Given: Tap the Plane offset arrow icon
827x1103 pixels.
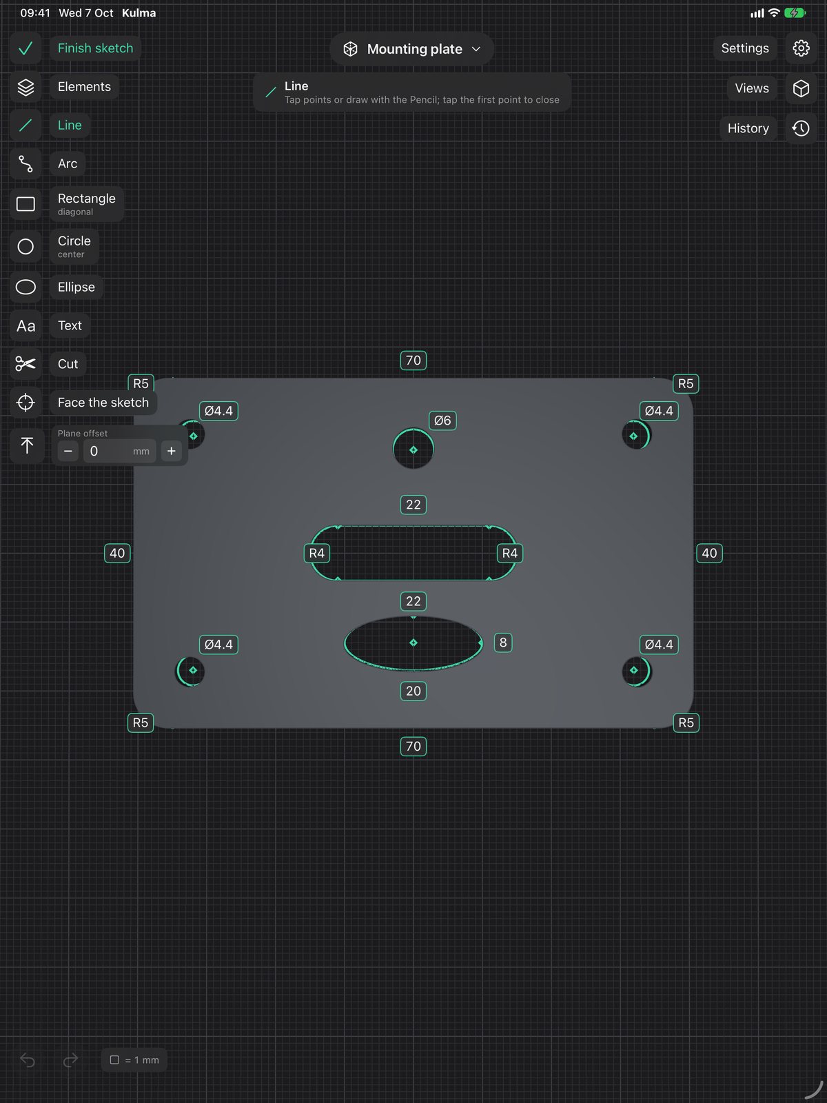Looking at the screenshot, I should [27, 445].
